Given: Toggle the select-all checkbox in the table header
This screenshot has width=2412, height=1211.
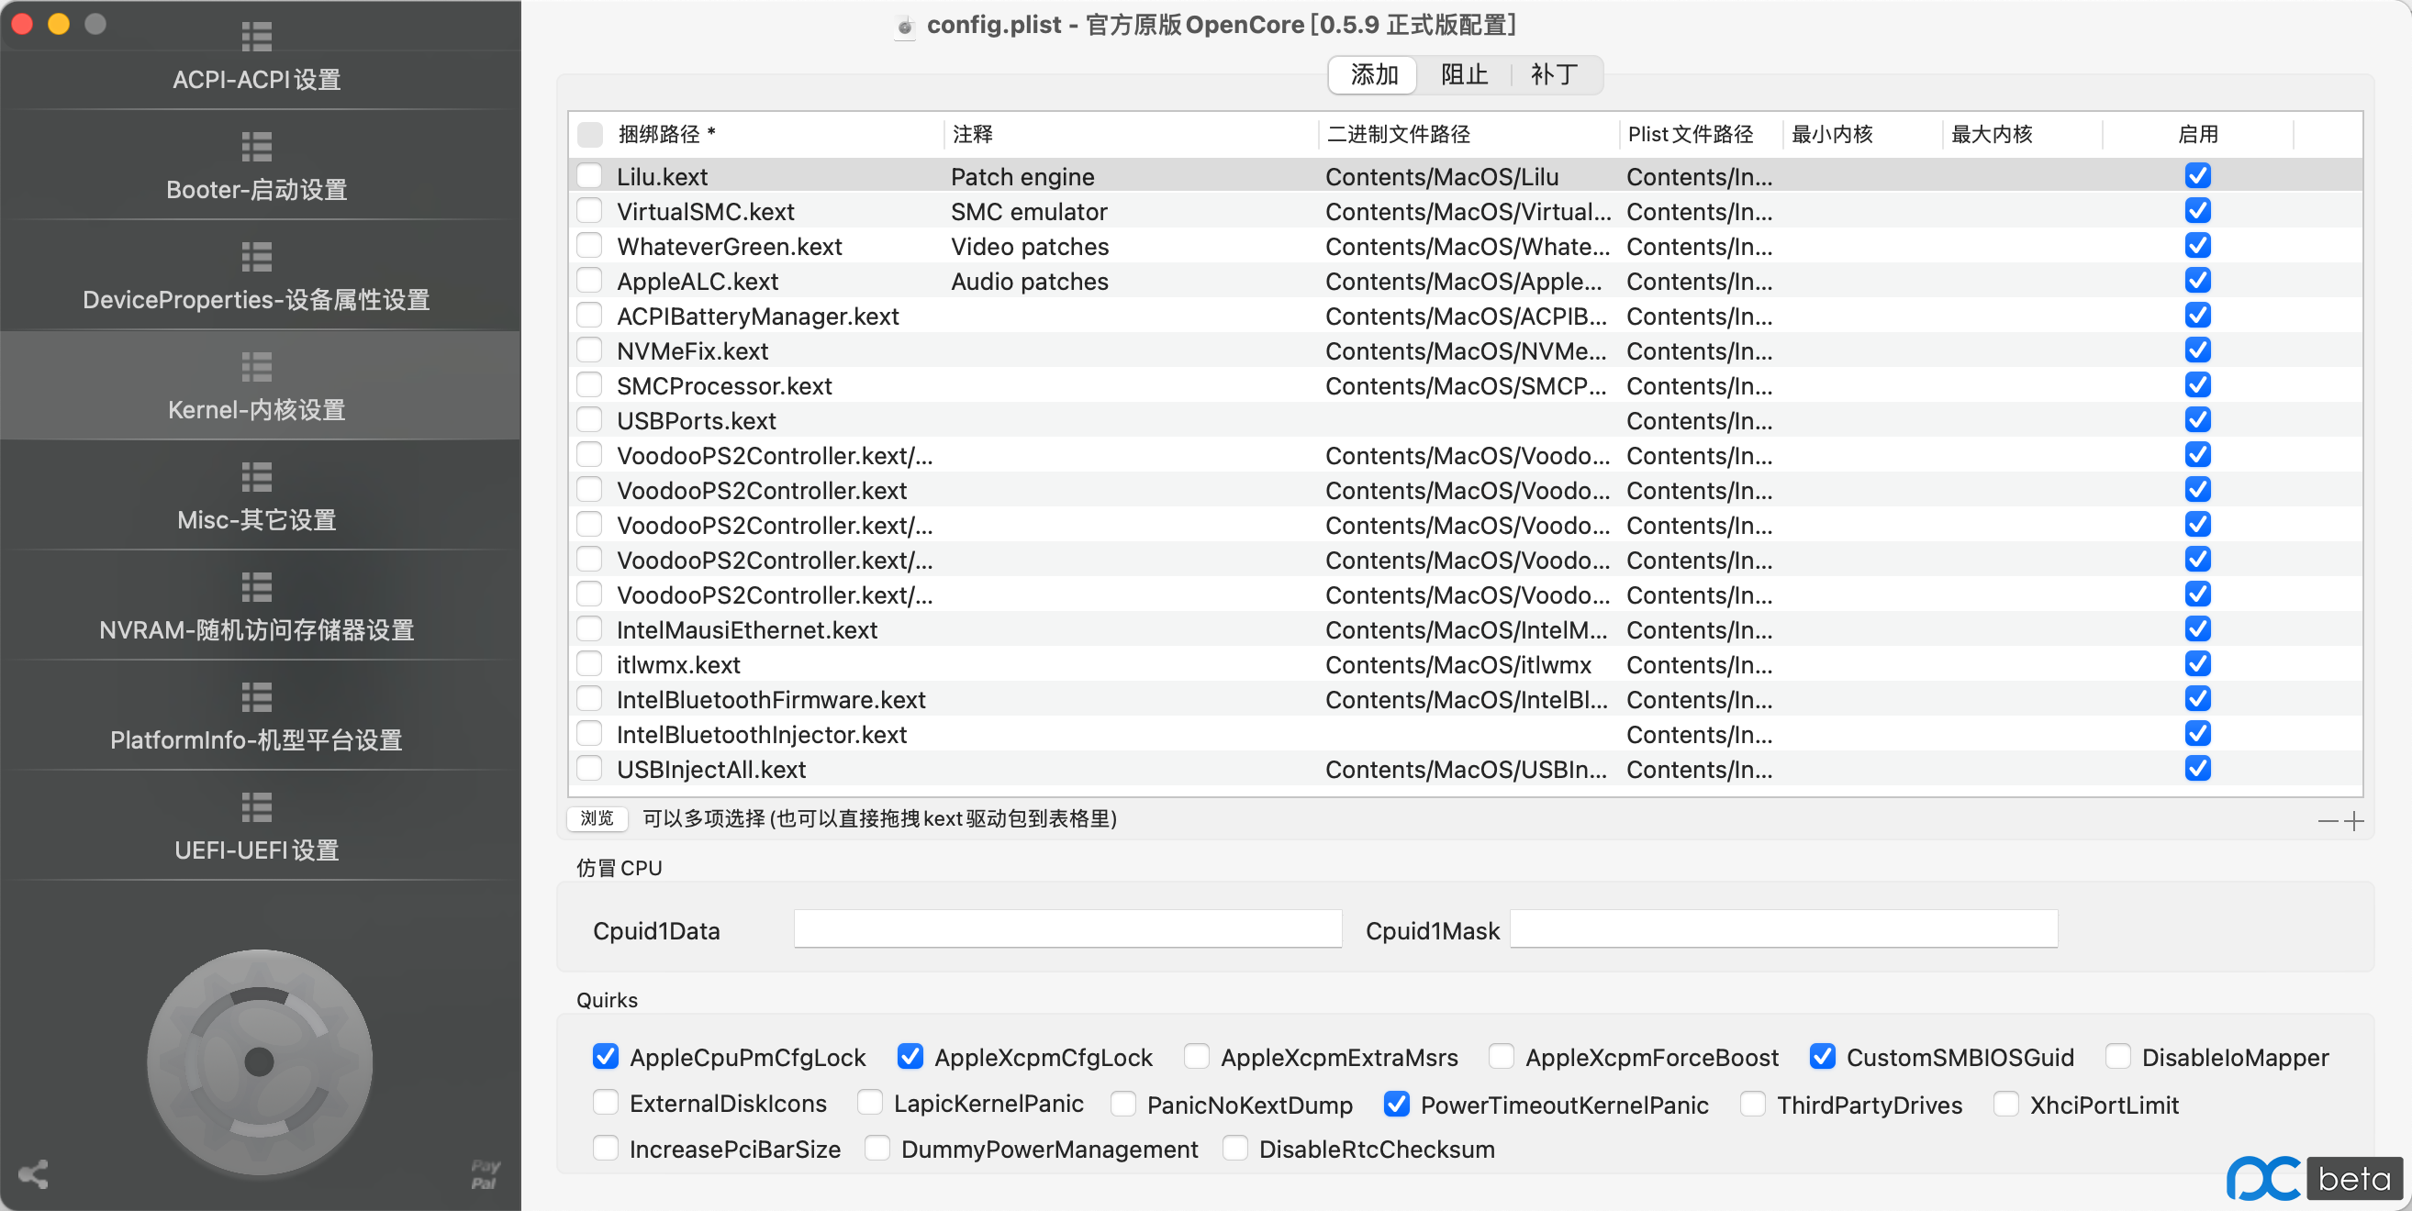Looking at the screenshot, I should click(590, 135).
